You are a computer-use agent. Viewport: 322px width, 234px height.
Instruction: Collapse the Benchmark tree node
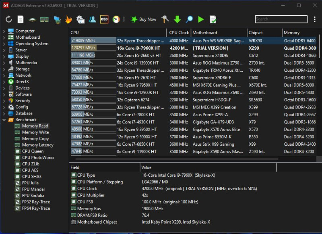[4, 119]
